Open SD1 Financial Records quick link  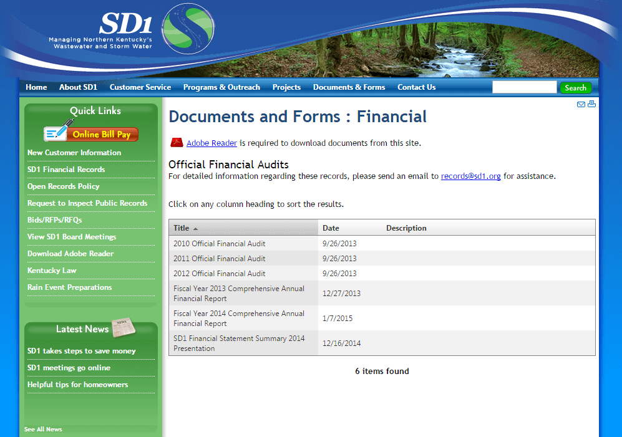click(x=66, y=170)
